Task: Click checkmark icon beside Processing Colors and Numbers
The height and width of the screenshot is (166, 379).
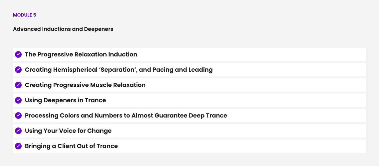Action: 18,116
